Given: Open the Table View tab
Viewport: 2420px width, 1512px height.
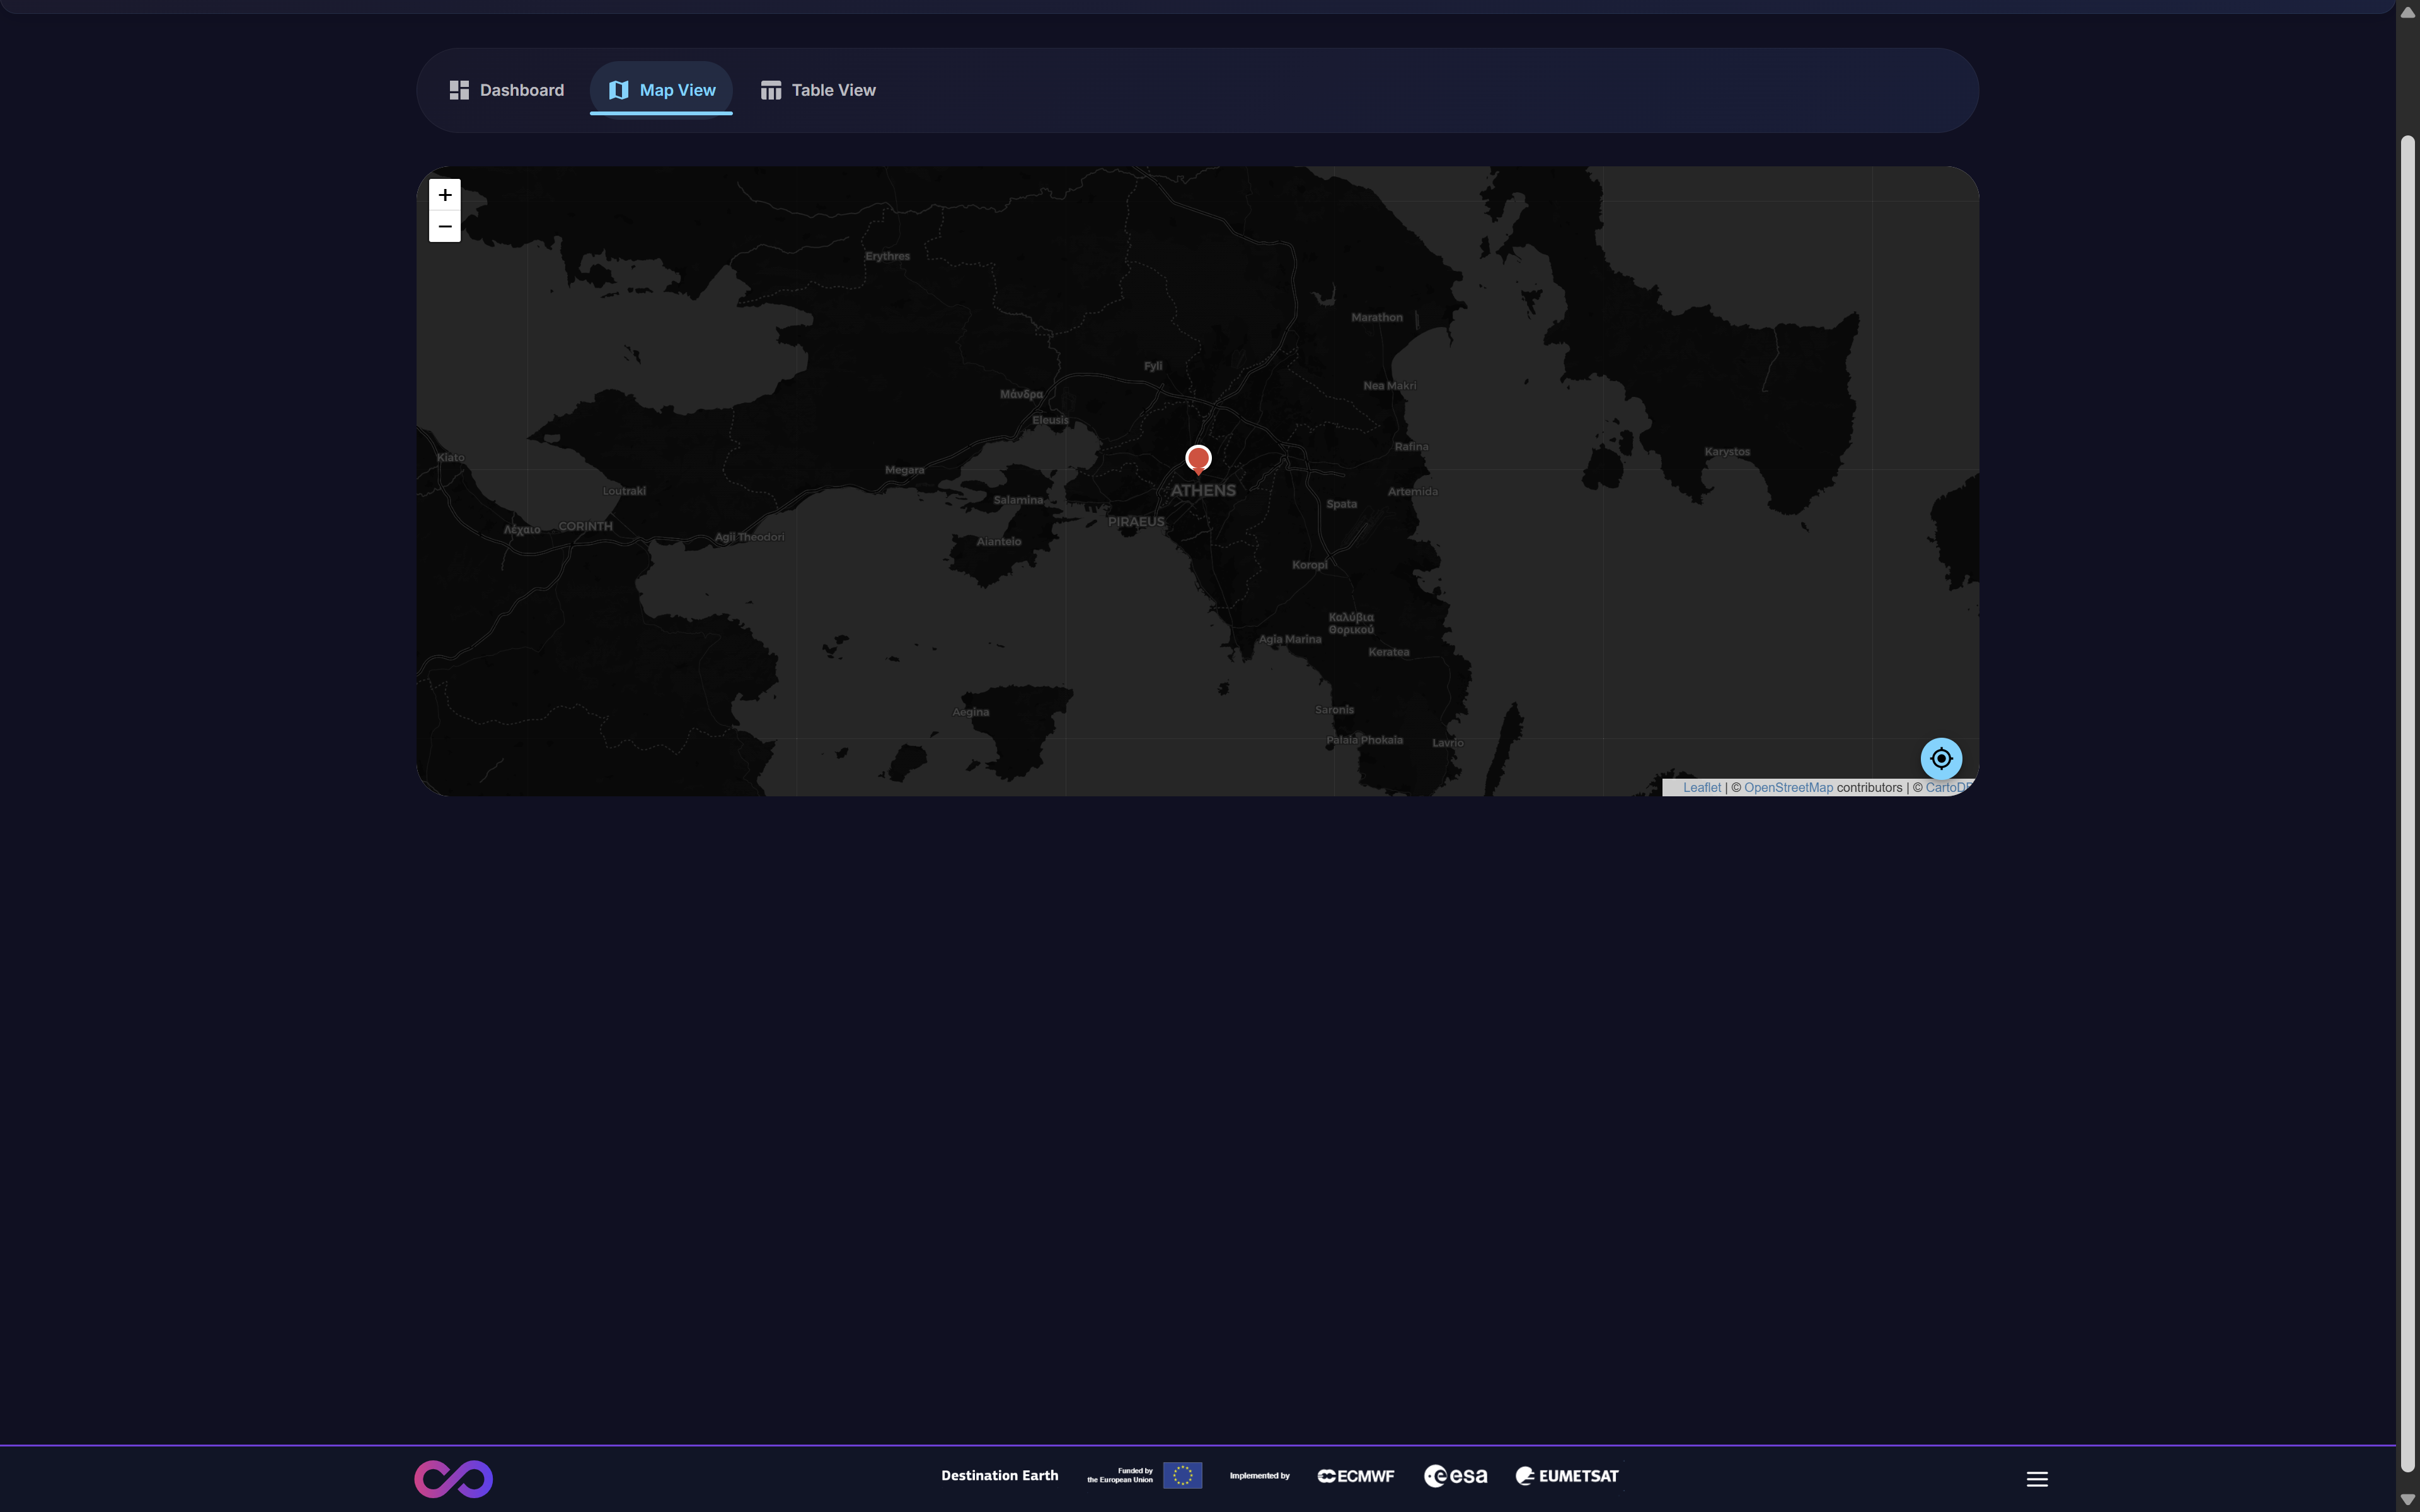Looking at the screenshot, I should pyautogui.click(x=817, y=90).
